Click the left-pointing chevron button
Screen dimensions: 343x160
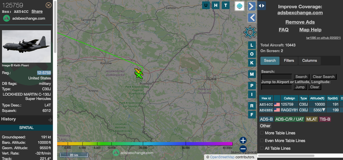click(252, 18)
